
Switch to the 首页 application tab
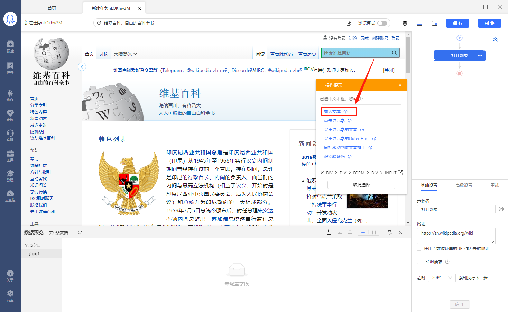(52, 8)
